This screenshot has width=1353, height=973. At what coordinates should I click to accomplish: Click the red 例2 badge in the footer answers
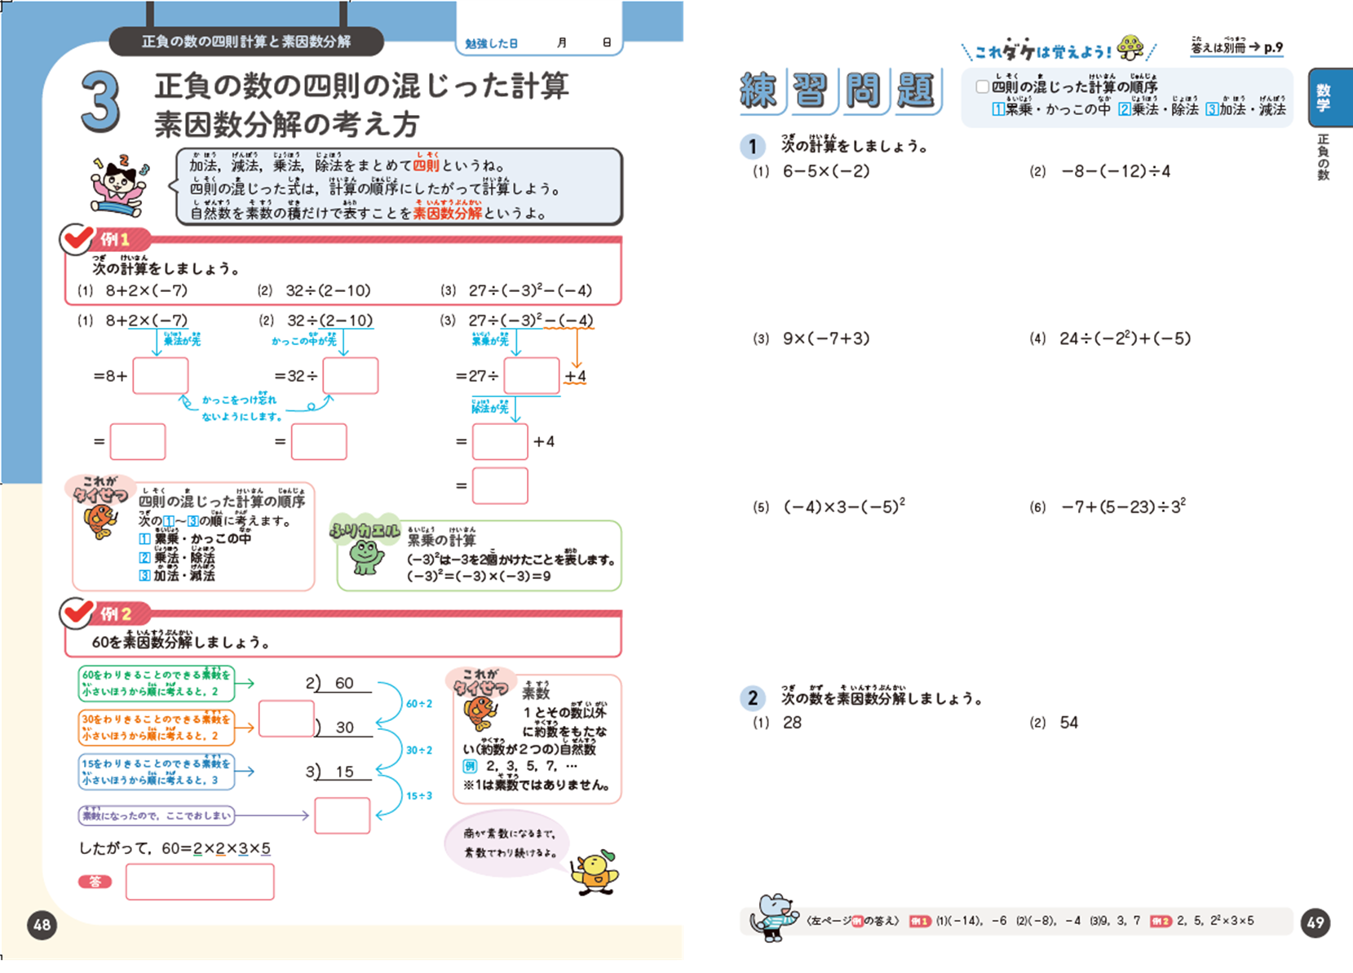tap(1161, 921)
